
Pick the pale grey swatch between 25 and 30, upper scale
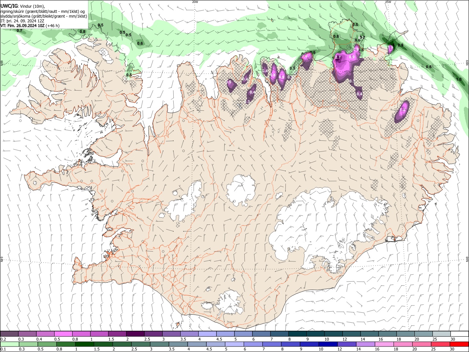441,334
